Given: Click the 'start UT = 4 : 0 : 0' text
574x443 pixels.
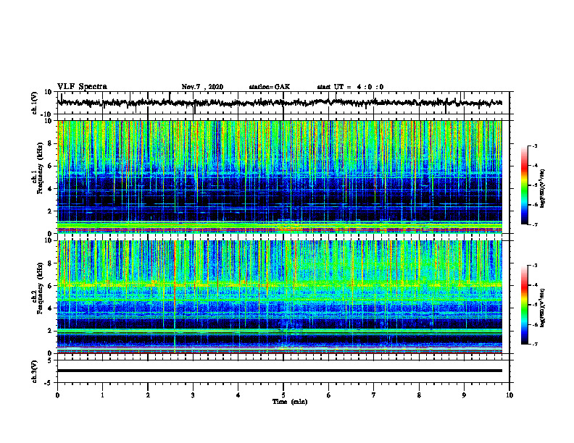Looking at the screenshot, I should [350, 87].
